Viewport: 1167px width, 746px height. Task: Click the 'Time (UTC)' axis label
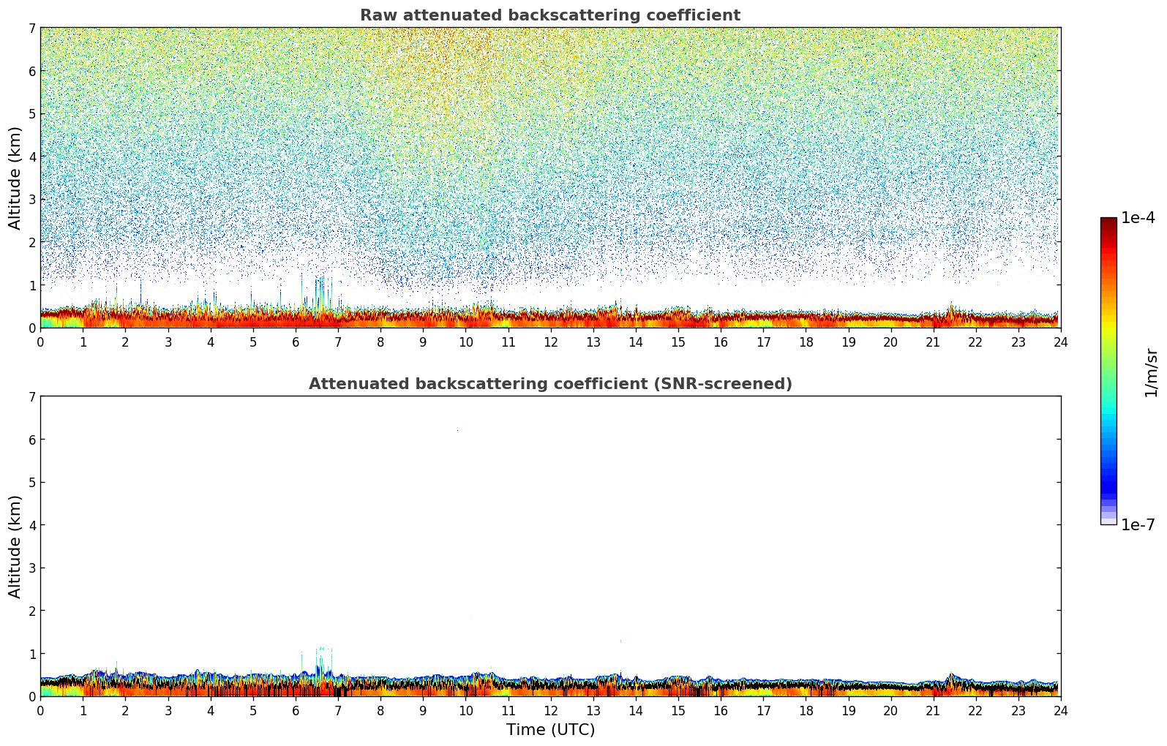[550, 730]
